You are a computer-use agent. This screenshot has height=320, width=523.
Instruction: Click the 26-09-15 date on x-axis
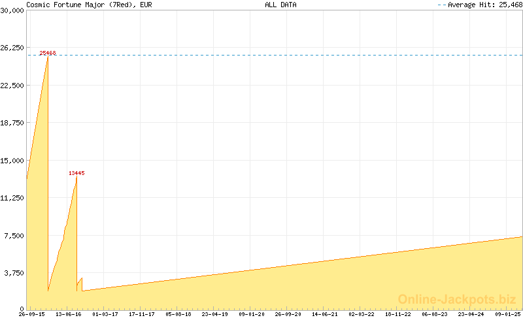[32, 314]
